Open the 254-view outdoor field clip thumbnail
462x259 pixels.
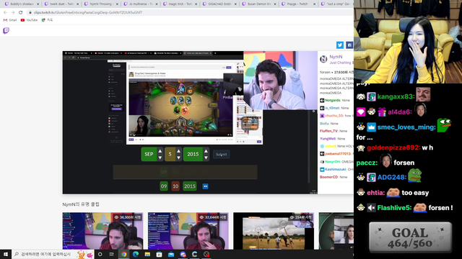tap(274, 231)
